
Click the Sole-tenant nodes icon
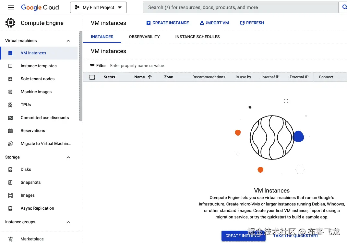tap(10, 79)
